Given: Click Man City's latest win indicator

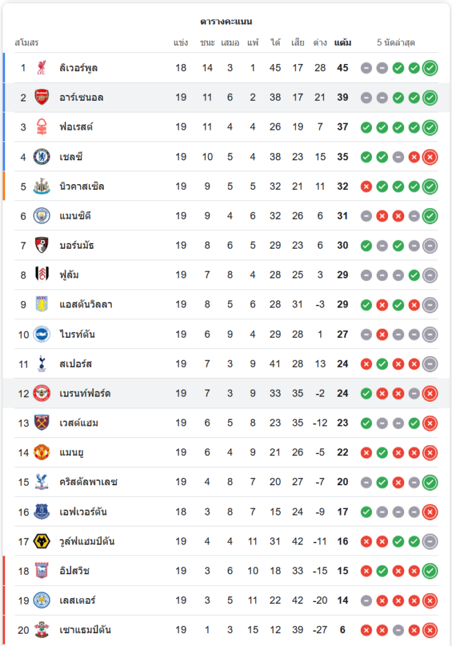Looking at the screenshot, I should (x=430, y=216).
